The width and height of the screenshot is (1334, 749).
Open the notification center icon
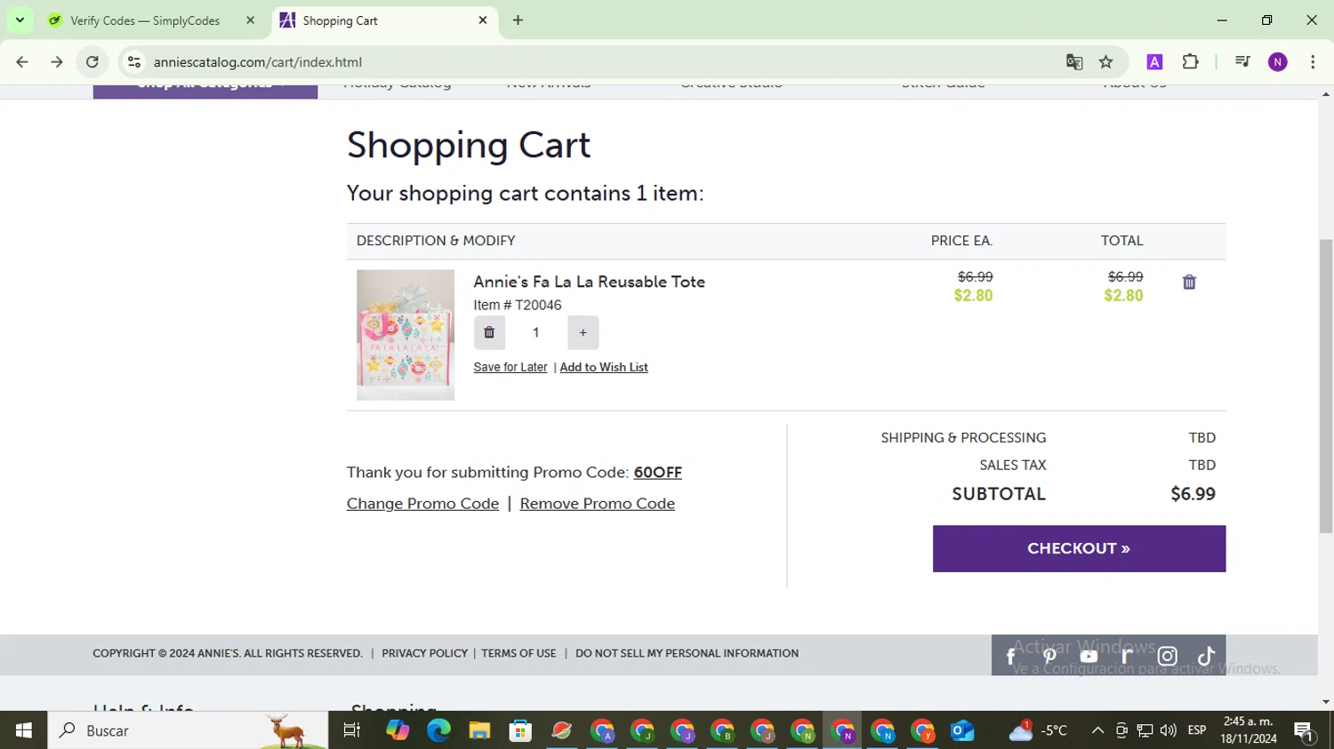[x=1305, y=731]
